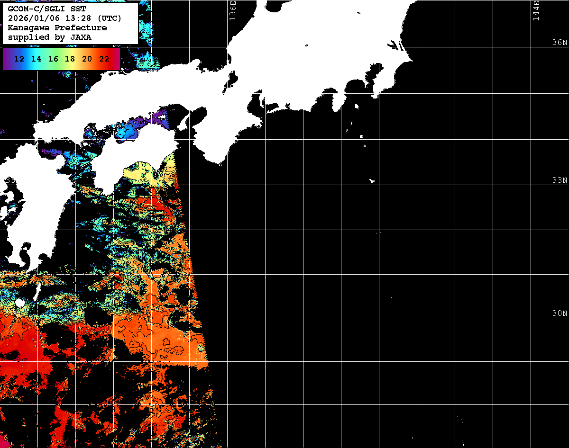Image resolution: width=569 pixels, height=448 pixels.
Task: Click the 'supplied by JAXA' credit text
Action: [50, 37]
